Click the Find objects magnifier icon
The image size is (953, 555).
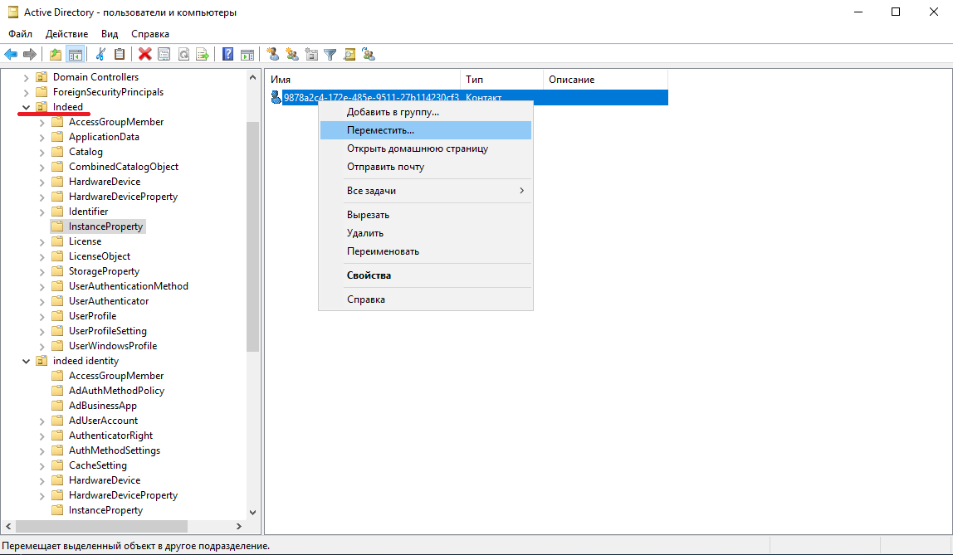coord(349,55)
